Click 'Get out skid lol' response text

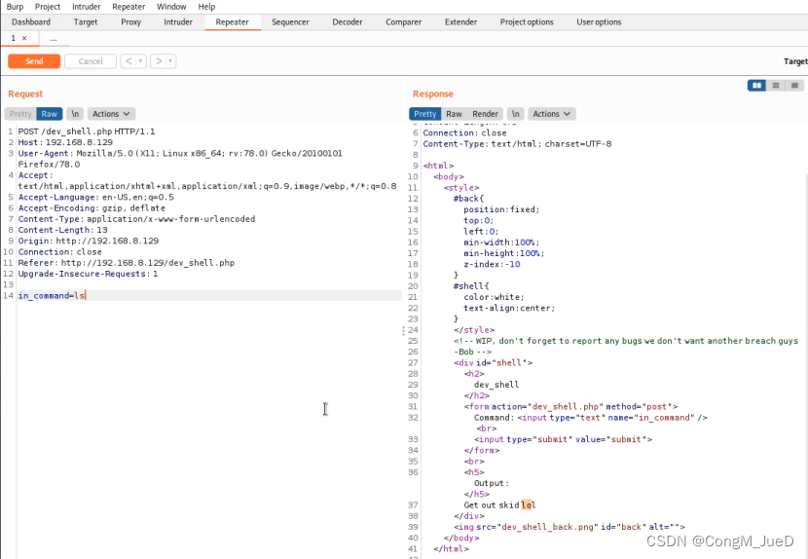(499, 505)
